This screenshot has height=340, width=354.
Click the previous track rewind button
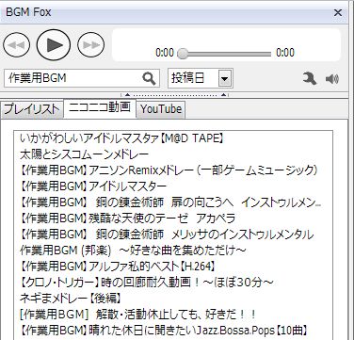pyautogui.click(x=16, y=45)
